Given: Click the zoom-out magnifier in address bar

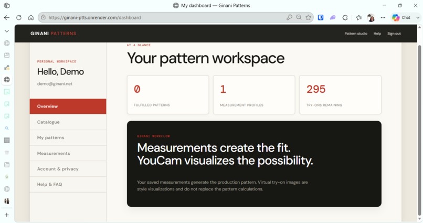Looking at the screenshot, I should (x=299, y=17).
